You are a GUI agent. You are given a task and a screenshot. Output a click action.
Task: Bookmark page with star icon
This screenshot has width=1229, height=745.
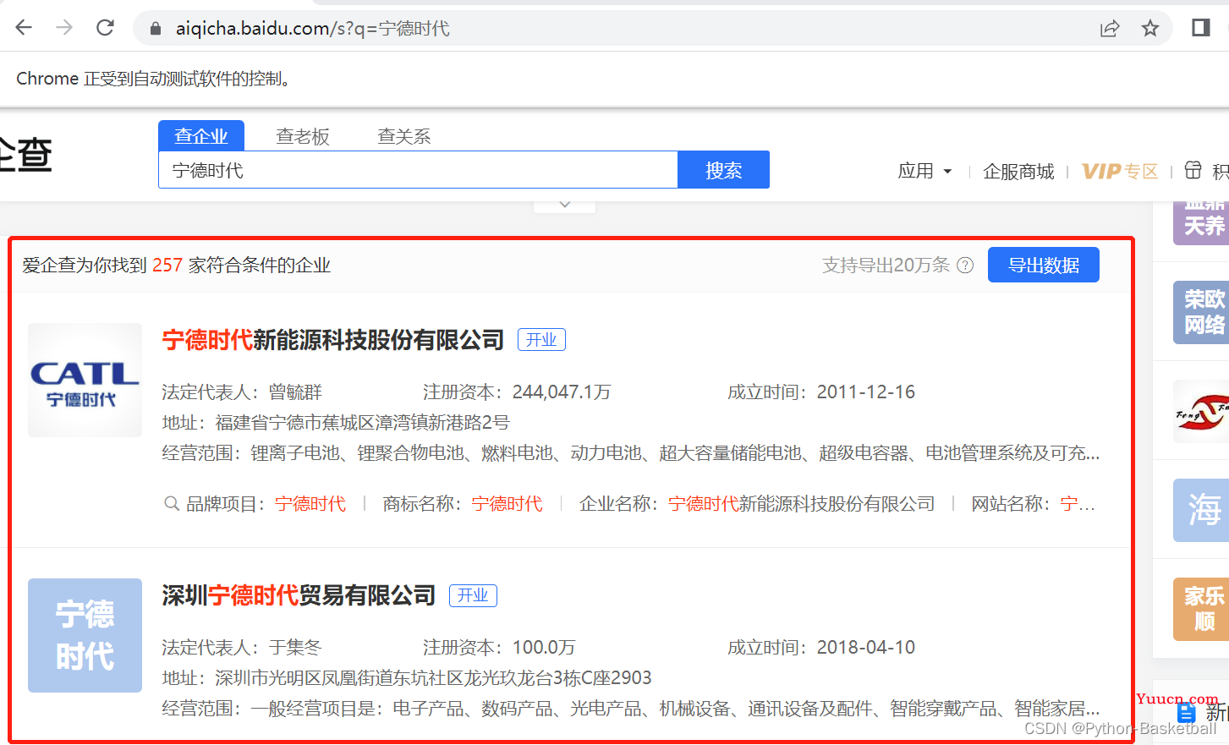[x=1150, y=29]
